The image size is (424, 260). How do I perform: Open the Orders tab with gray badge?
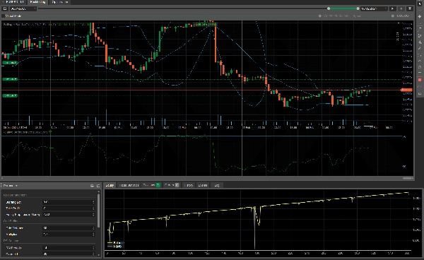[172, 185]
